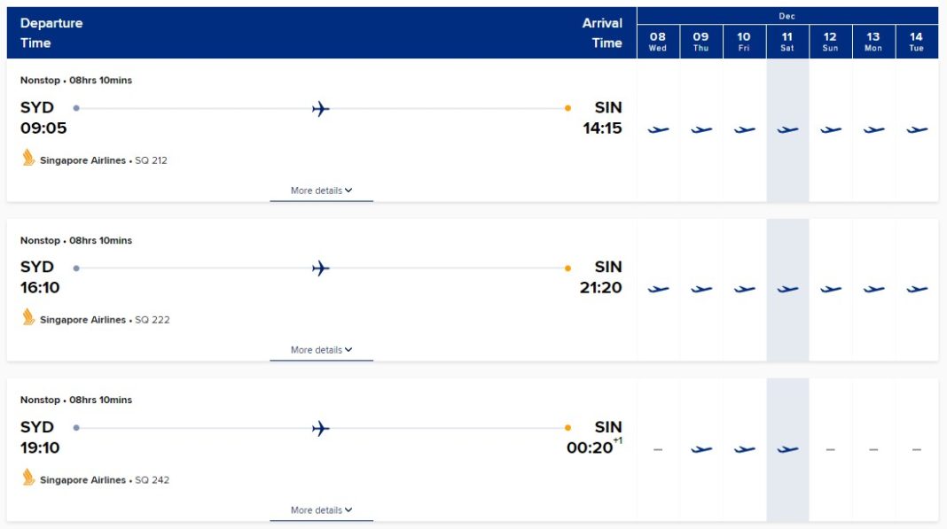The width and height of the screenshot is (947, 529).
Task: Expand More details for the 19:10 SQ 242 flight
Action: coord(320,510)
